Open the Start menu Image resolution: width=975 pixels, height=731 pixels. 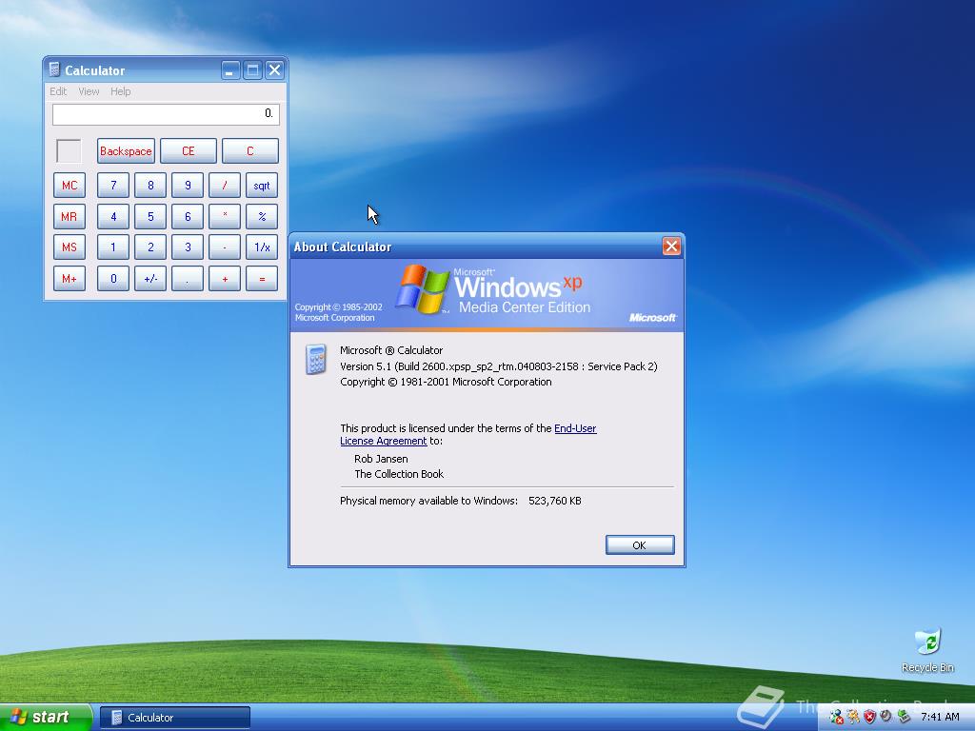click(45, 718)
